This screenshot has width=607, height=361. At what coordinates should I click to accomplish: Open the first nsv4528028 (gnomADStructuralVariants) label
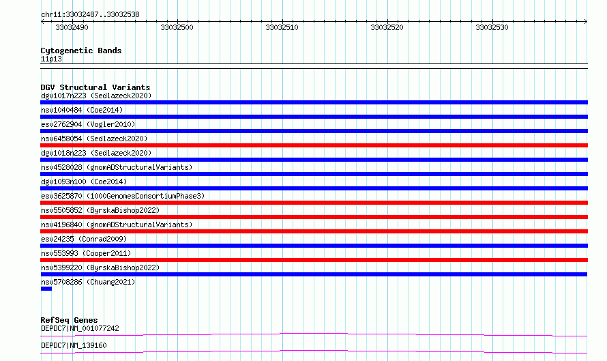tap(117, 167)
